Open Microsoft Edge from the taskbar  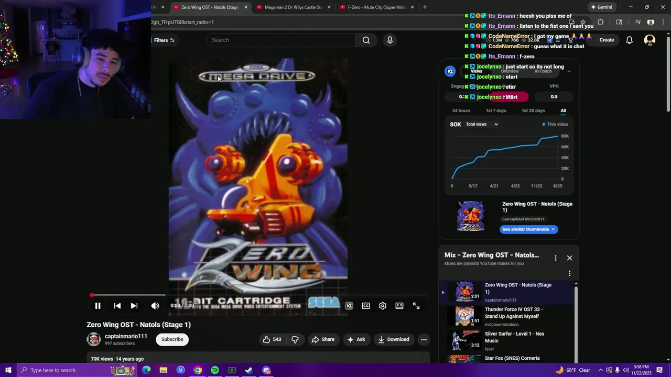[146, 370]
